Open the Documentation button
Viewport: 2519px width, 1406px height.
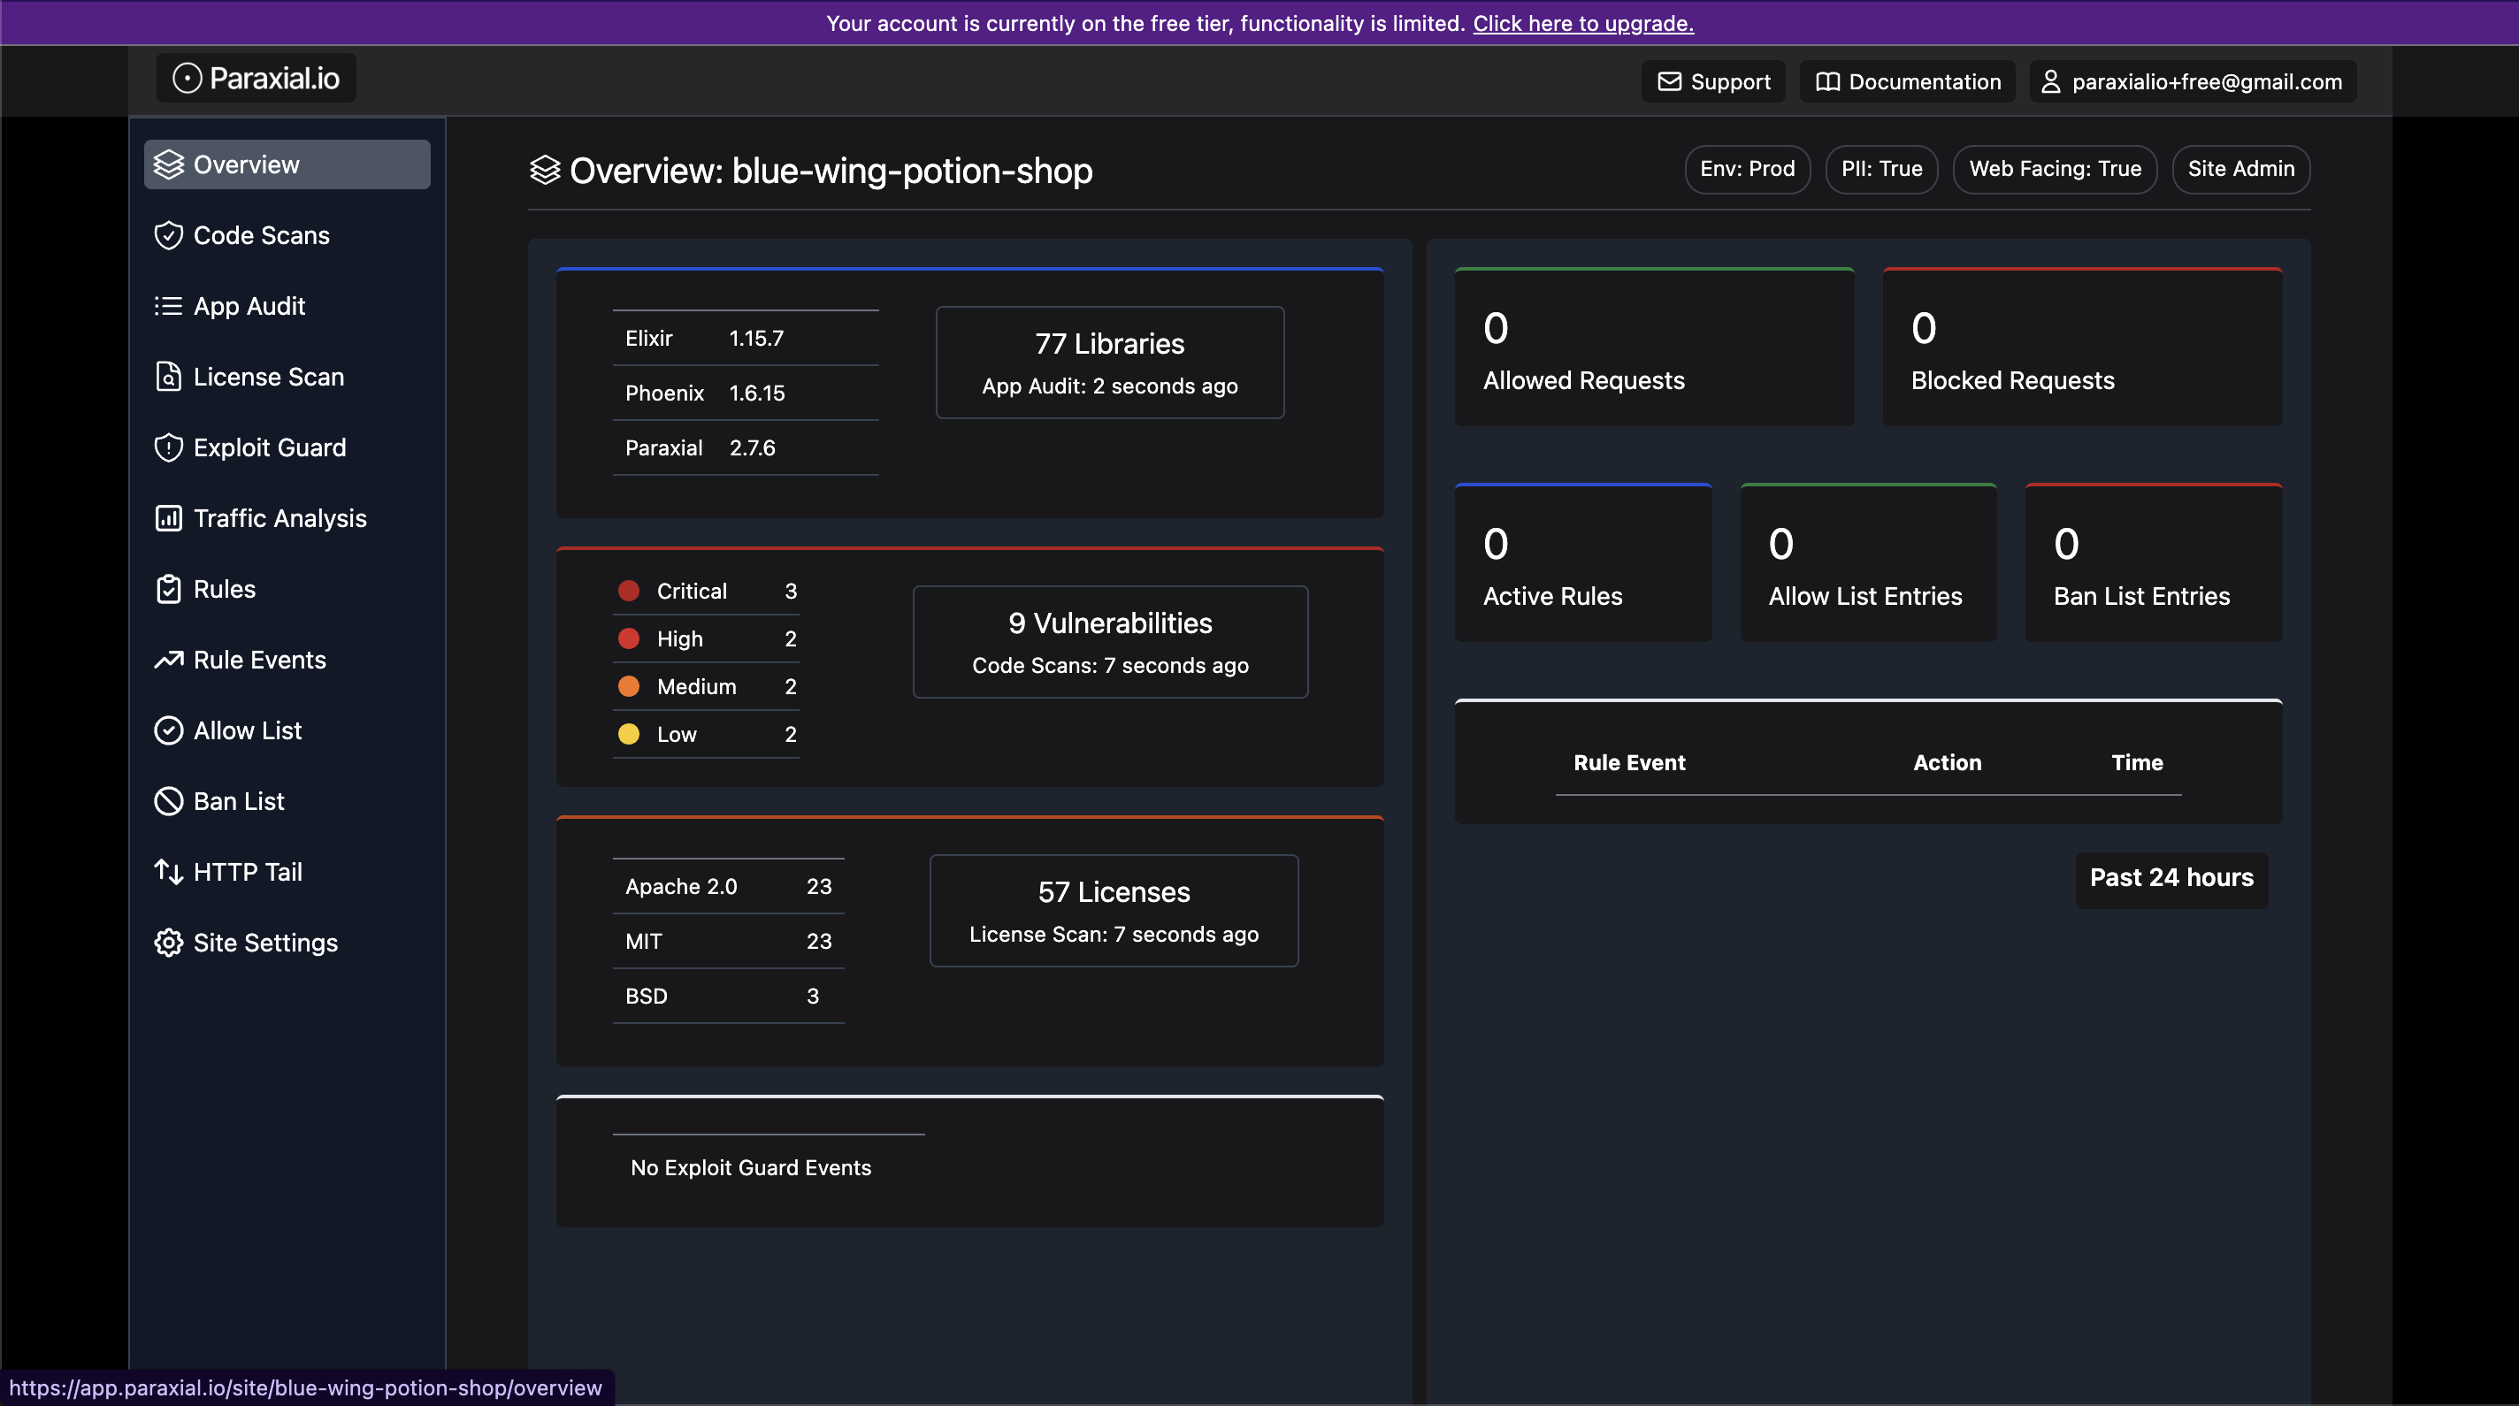tap(1907, 81)
